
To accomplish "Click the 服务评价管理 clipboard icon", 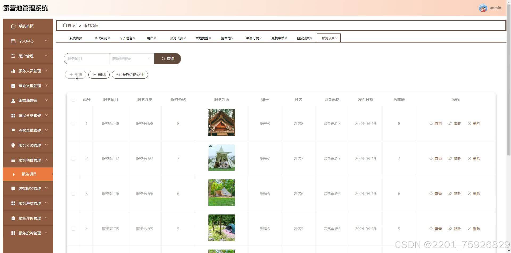I will pos(13,218).
